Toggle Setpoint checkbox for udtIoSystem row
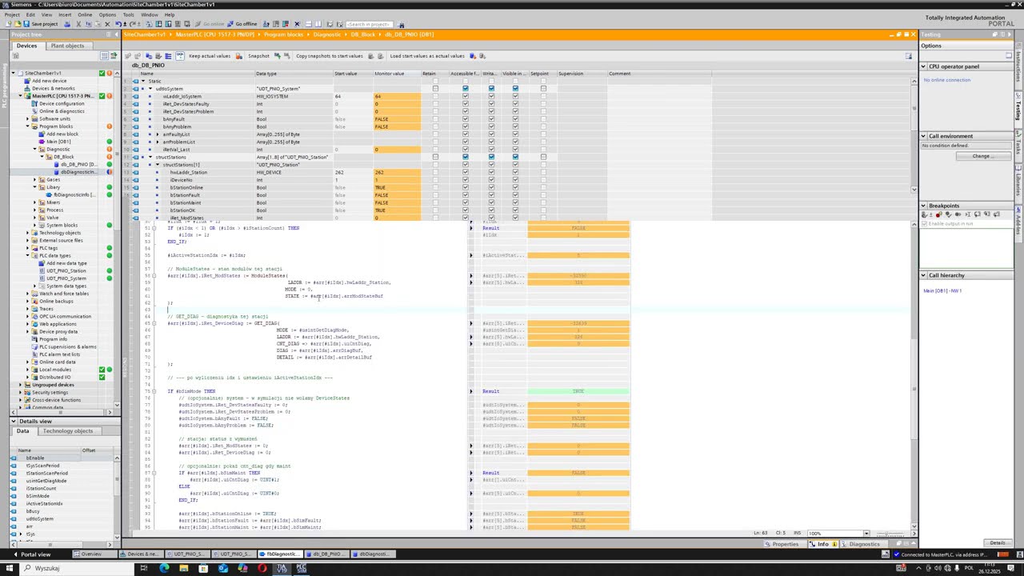This screenshot has height=576, width=1024. pyautogui.click(x=543, y=89)
